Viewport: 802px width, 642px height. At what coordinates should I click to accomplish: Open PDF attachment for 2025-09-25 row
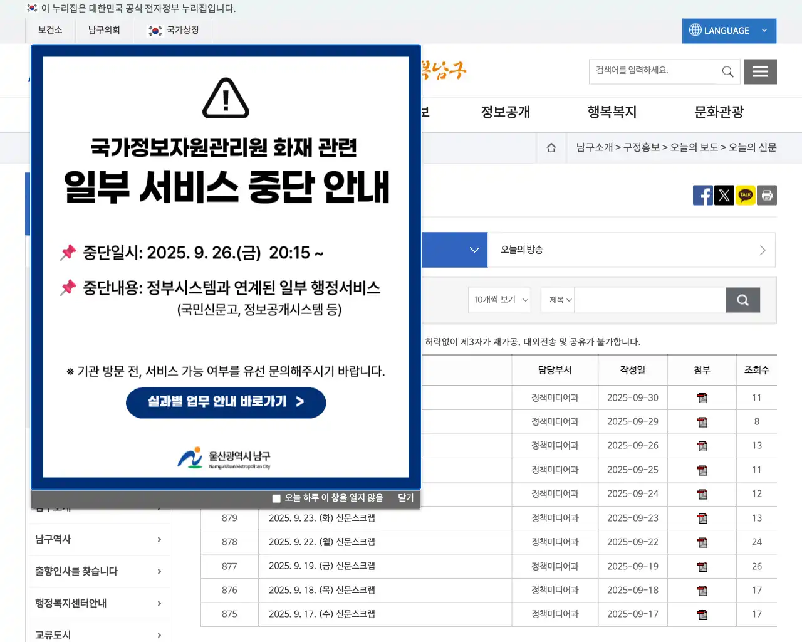702,470
